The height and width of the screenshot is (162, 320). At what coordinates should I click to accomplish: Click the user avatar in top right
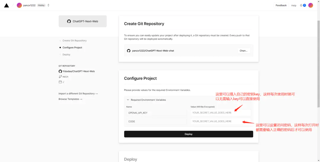click(311, 5)
